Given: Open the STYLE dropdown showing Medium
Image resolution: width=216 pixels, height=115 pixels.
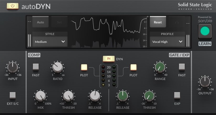Looking at the screenshot, I should 50,42.
